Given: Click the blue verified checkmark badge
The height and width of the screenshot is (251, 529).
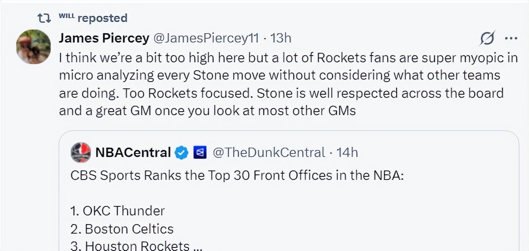Looking at the screenshot, I should pos(181,152).
